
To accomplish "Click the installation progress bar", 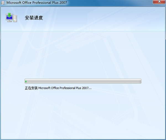I will click(x=83, y=81).
